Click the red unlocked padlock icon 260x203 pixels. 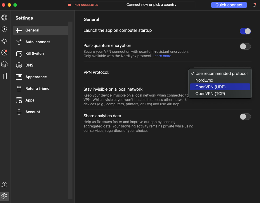[x=70, y=5]
